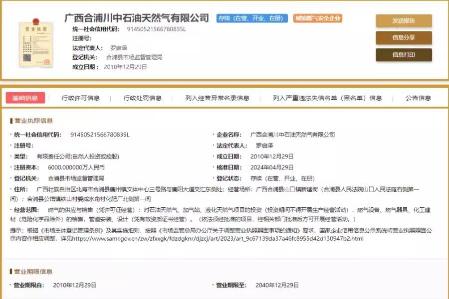
Task: Print the record using 信息打印
Action: (404, 55)
